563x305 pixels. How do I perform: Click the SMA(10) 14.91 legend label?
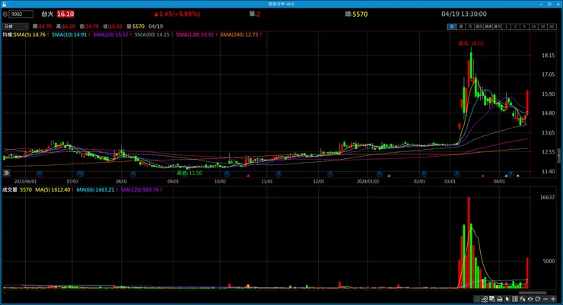[x=69, y=35]
